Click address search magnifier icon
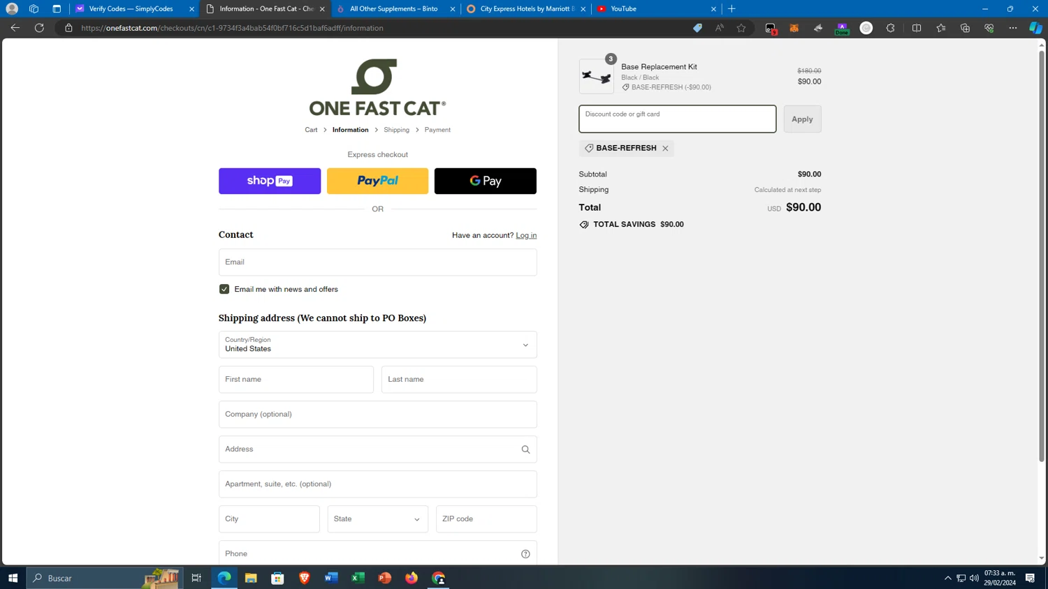Screen dimensions: 1048x589 525,449
